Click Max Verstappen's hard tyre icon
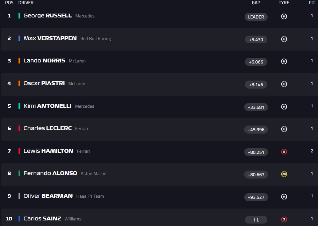Viewport: 318px width, 226px height. click(x=284, y=39)
